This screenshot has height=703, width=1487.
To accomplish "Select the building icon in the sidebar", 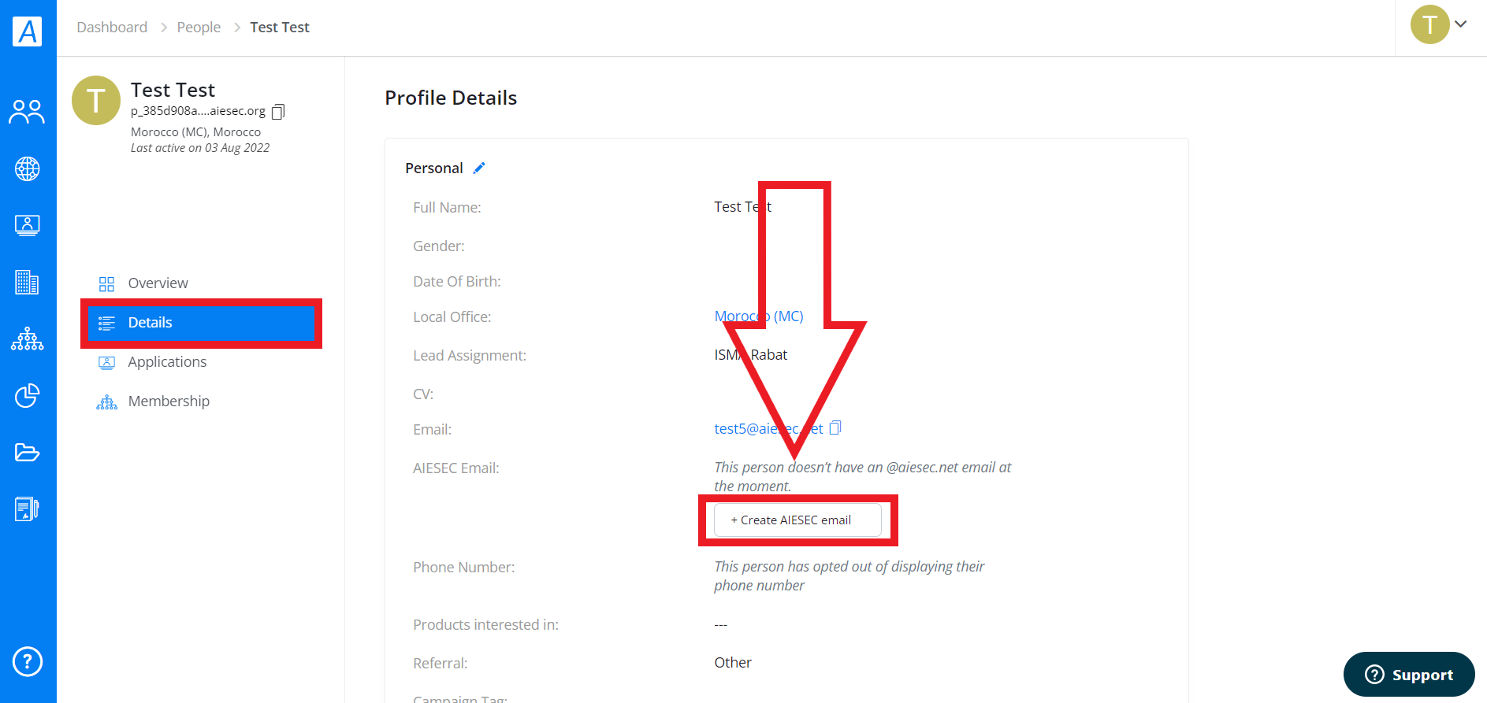I will [x=27, y=282].
